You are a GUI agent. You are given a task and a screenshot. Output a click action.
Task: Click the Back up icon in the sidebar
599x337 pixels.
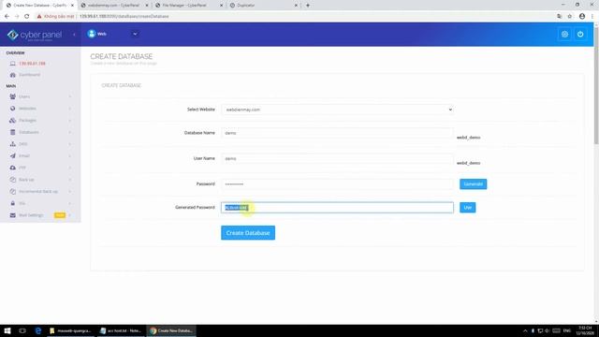pyautogui.click(x=12, y=180)
